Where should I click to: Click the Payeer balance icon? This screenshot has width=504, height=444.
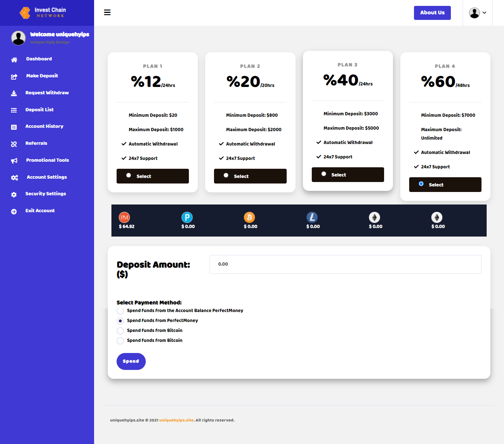(187, 217)
